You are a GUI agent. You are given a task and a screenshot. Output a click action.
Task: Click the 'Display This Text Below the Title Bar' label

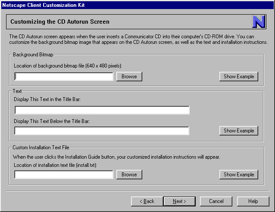point(51,121)
